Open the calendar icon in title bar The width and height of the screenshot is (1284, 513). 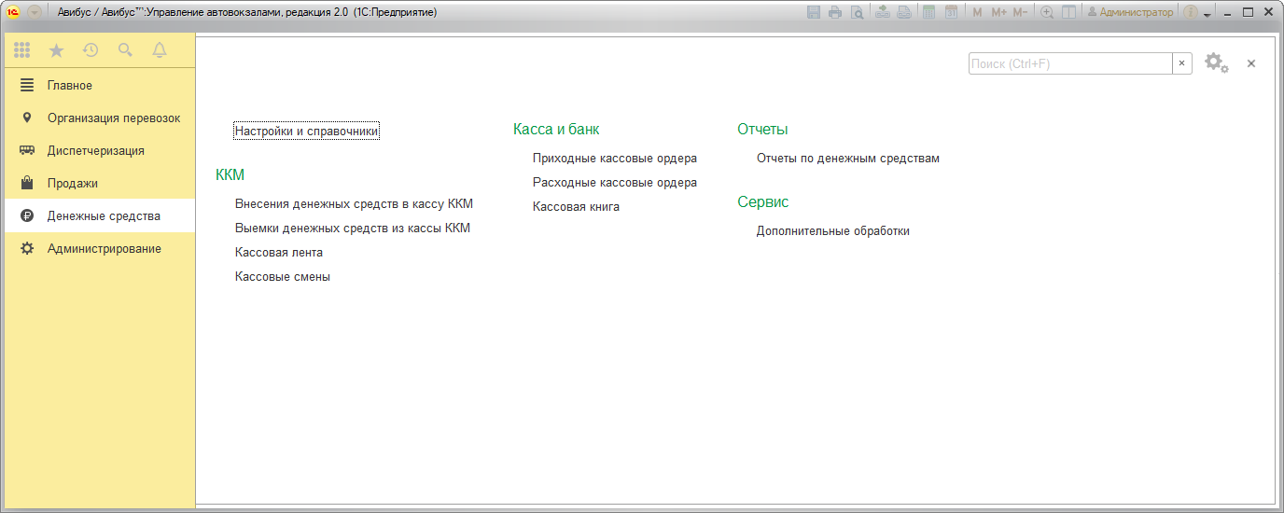pos(951,12)
